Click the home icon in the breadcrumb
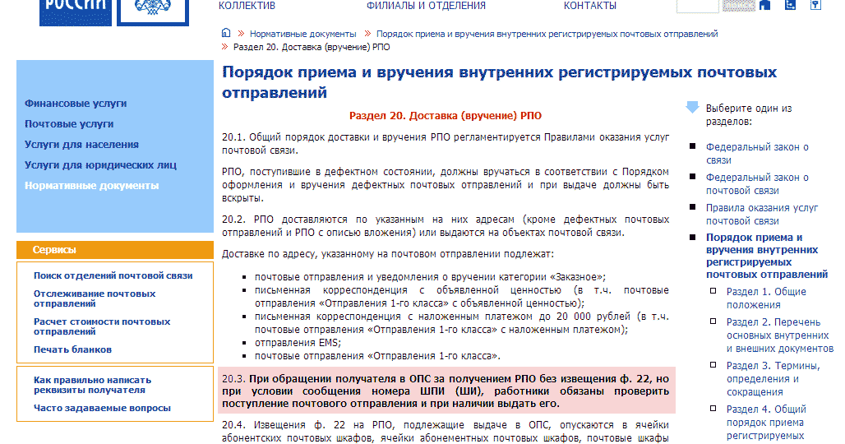 (x=226, y=33)
